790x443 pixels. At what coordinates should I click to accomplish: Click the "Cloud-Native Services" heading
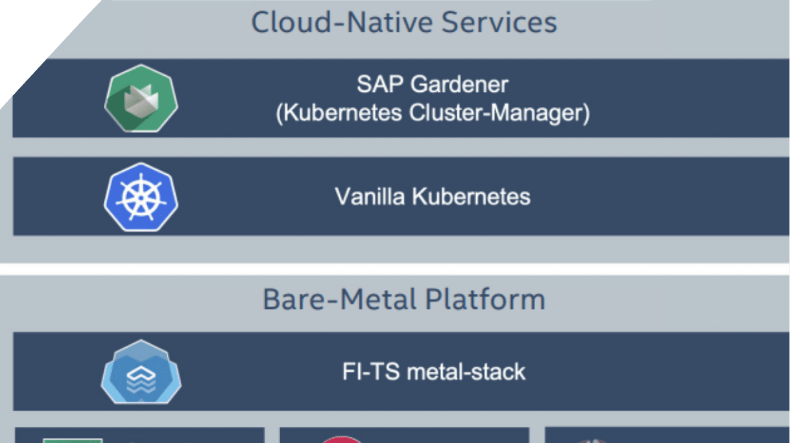(404, 22)
